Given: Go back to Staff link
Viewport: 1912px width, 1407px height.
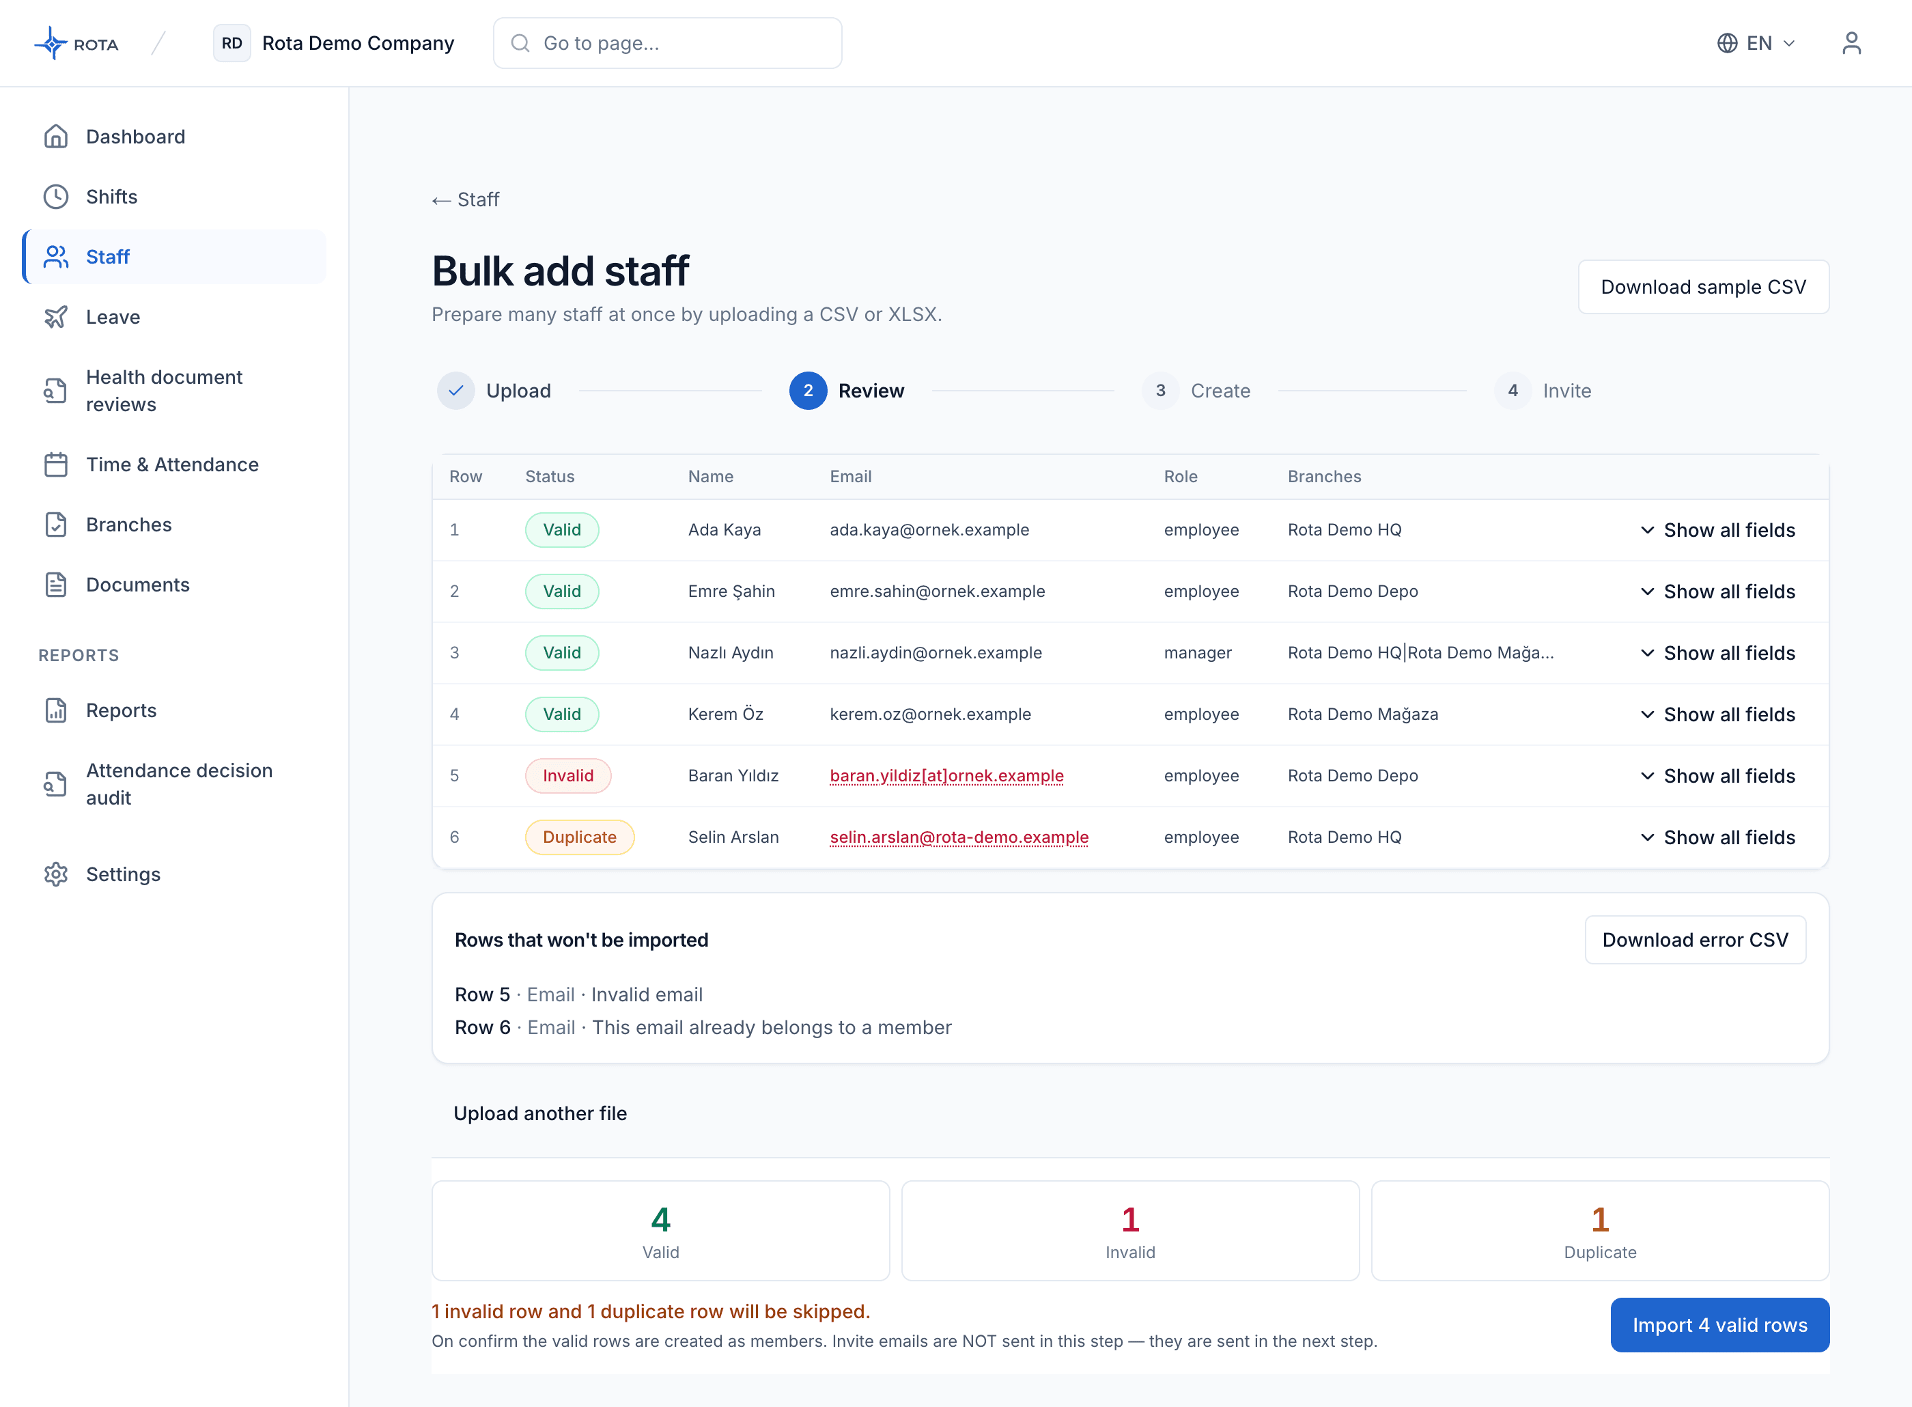Looking at the screenshot, I should [466, 200].
